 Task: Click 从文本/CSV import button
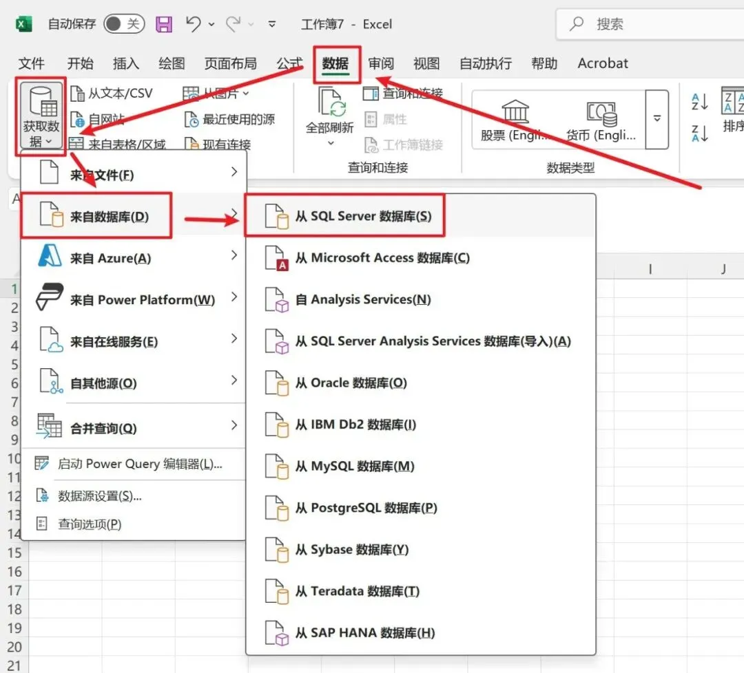pyautogui.click(x=112, y=94)
